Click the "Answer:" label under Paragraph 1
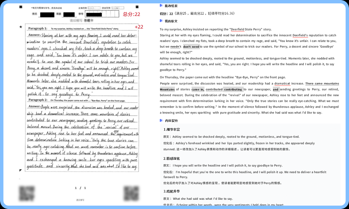This screenshot has height=209, width=349. (34, 35)
